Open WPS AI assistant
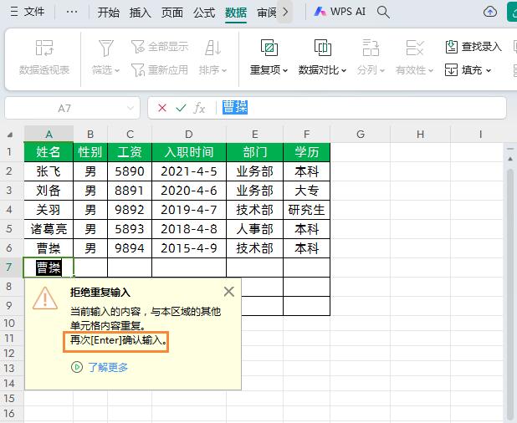The image size is (517, 423). pyautogui.click(x=340, y=12)
